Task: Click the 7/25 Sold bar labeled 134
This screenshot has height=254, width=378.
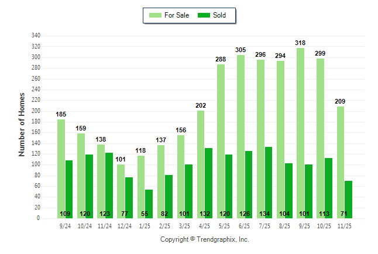Action: (x=269, y=182)
